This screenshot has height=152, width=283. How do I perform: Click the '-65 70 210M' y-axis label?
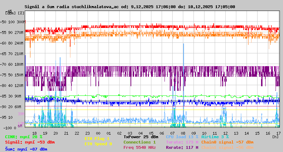(x=12, y=54)
